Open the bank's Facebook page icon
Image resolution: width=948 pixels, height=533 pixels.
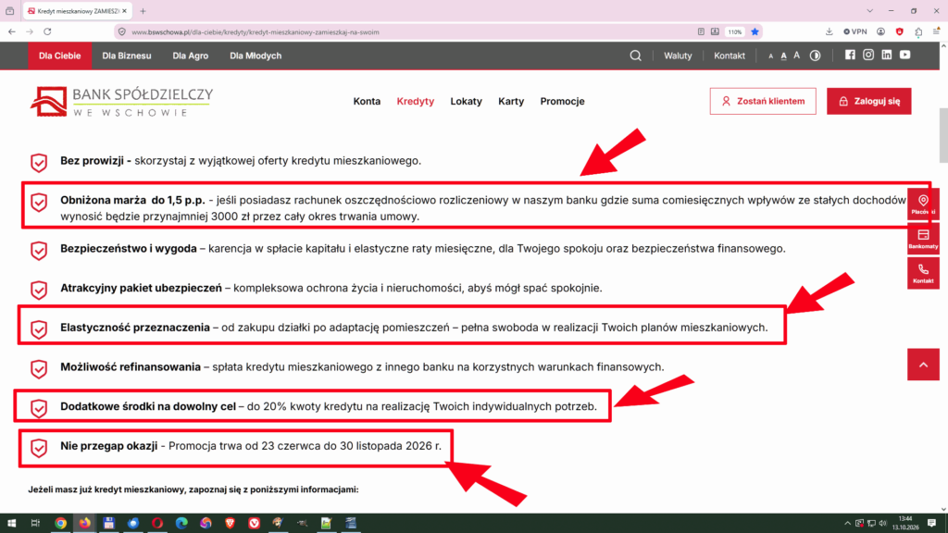tap(850, 55)
